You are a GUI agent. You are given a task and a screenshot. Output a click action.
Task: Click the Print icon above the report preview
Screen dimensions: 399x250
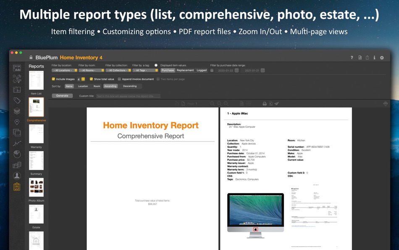tap(264, 103)
